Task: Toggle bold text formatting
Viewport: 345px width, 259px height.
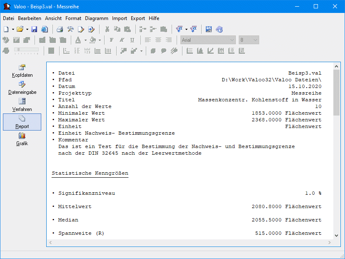Action: pyautogui.click(x=111, y=40)
